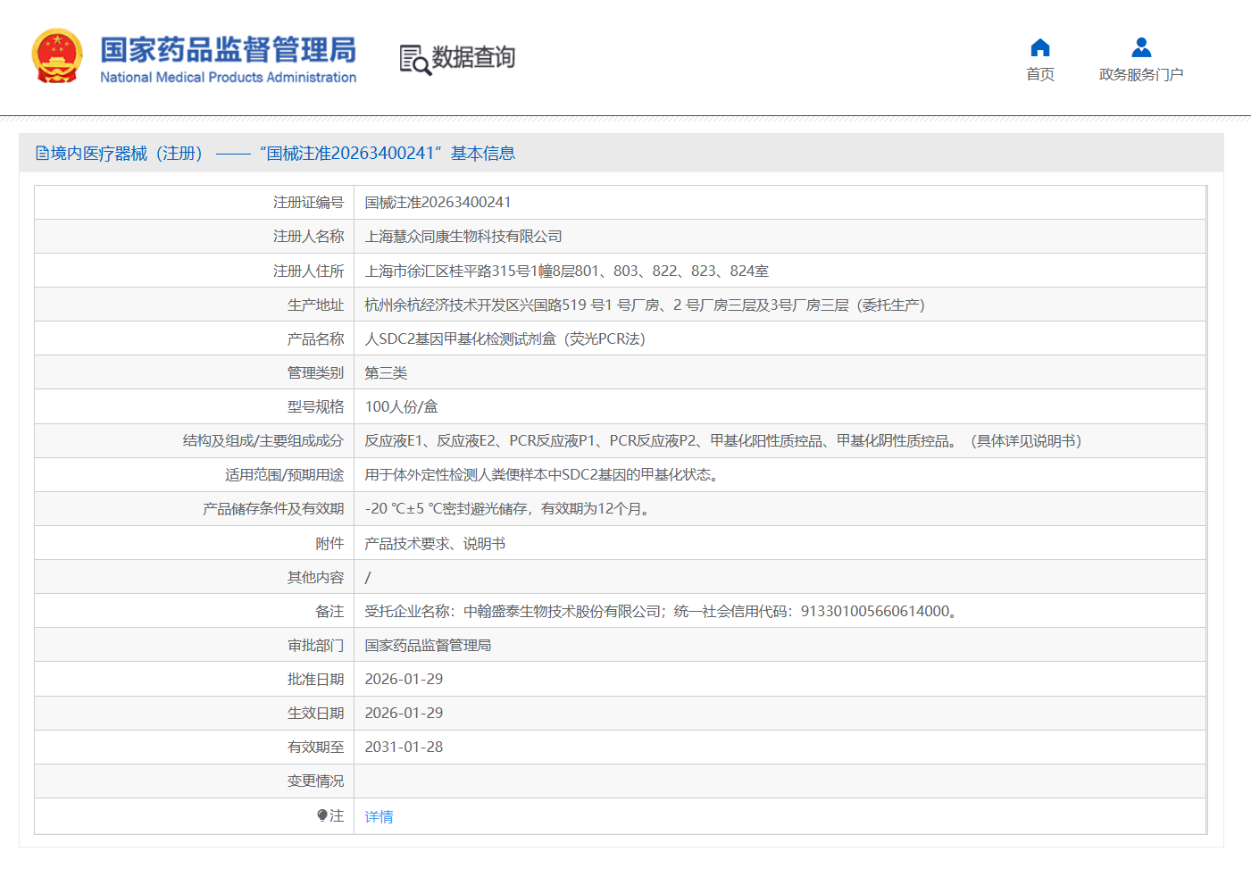Image resolution: width=1251 pixels, height=869 pixels.
Task: Click the 有效期至 date 2031-01-28
Action: [x=404, y=748]
